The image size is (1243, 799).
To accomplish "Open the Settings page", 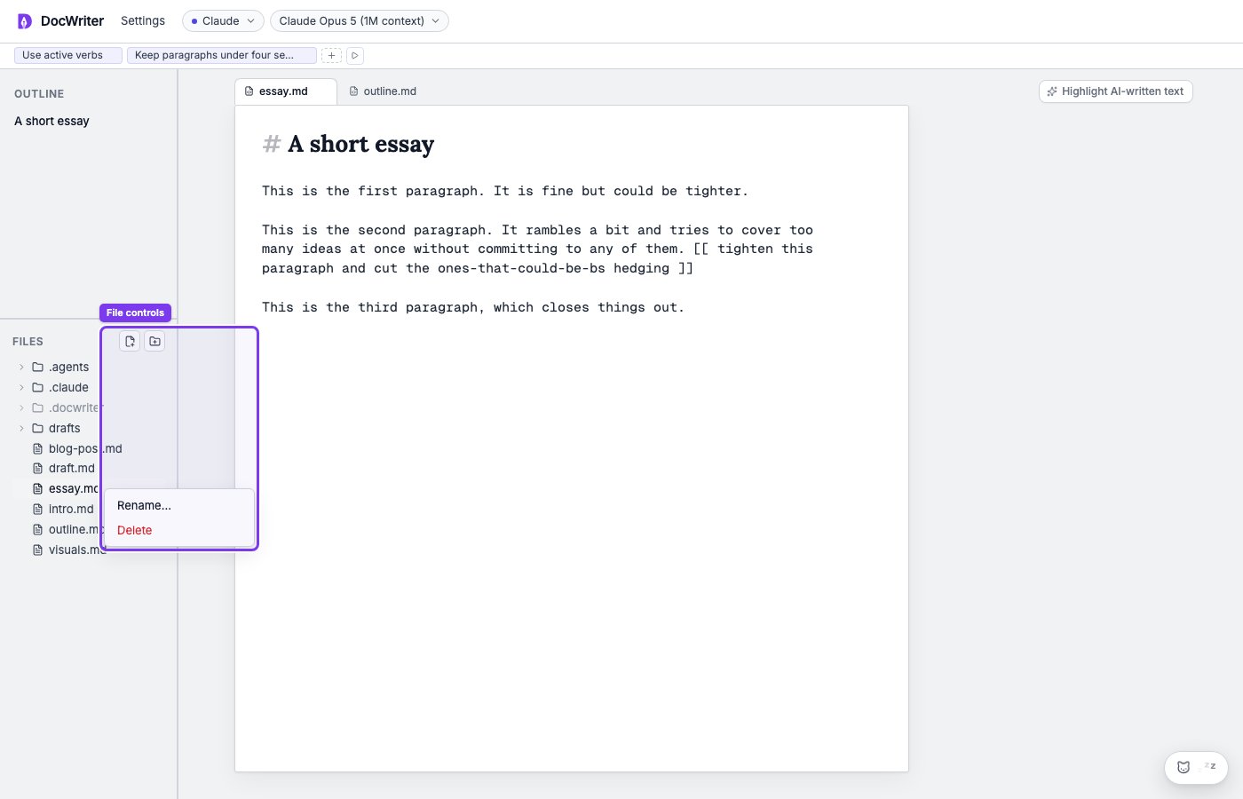I will (x=143, y=20).
